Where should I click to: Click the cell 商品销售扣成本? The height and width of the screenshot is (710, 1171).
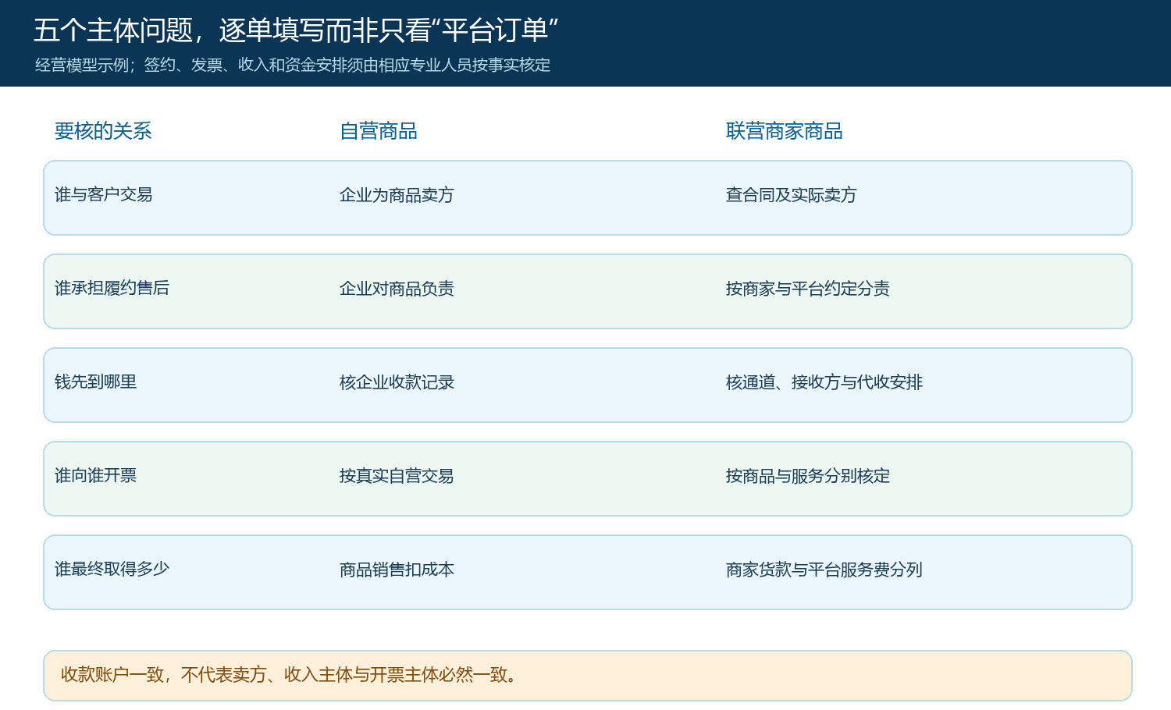[x=397, y=570]
